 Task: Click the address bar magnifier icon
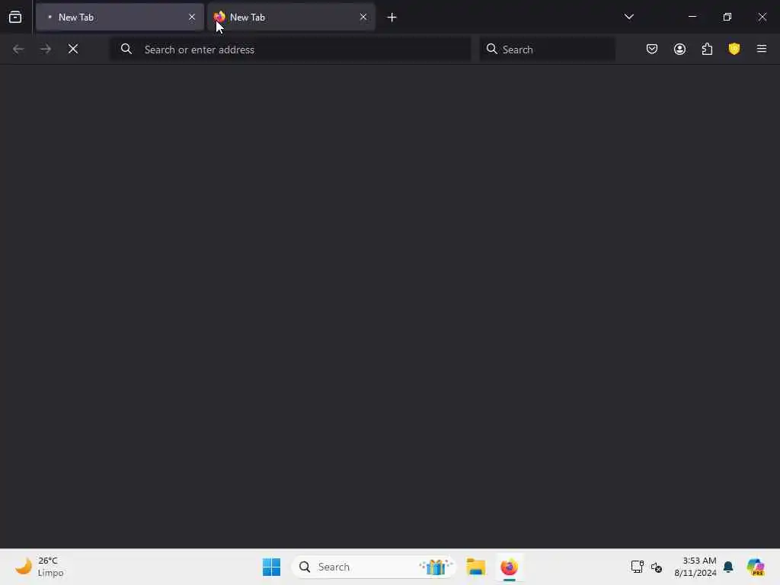[x=126, y=49]
